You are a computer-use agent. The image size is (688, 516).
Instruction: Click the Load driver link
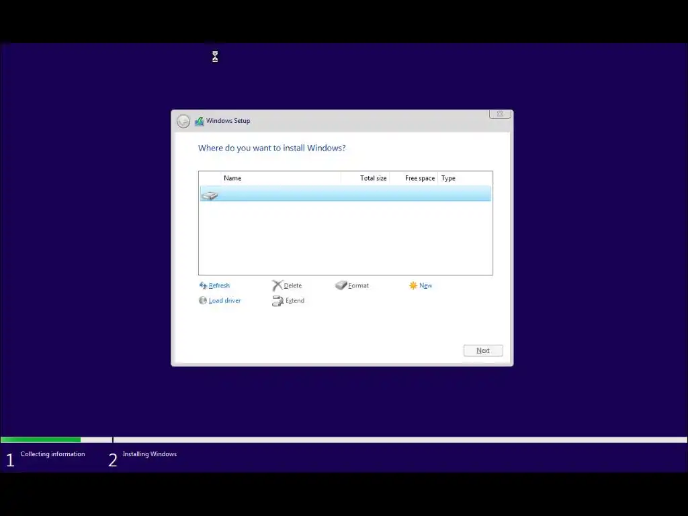(224, 300)
